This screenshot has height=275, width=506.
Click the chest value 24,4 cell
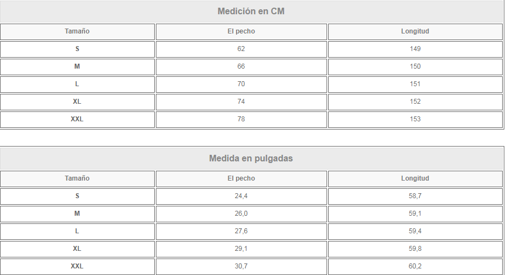point(241,196)
